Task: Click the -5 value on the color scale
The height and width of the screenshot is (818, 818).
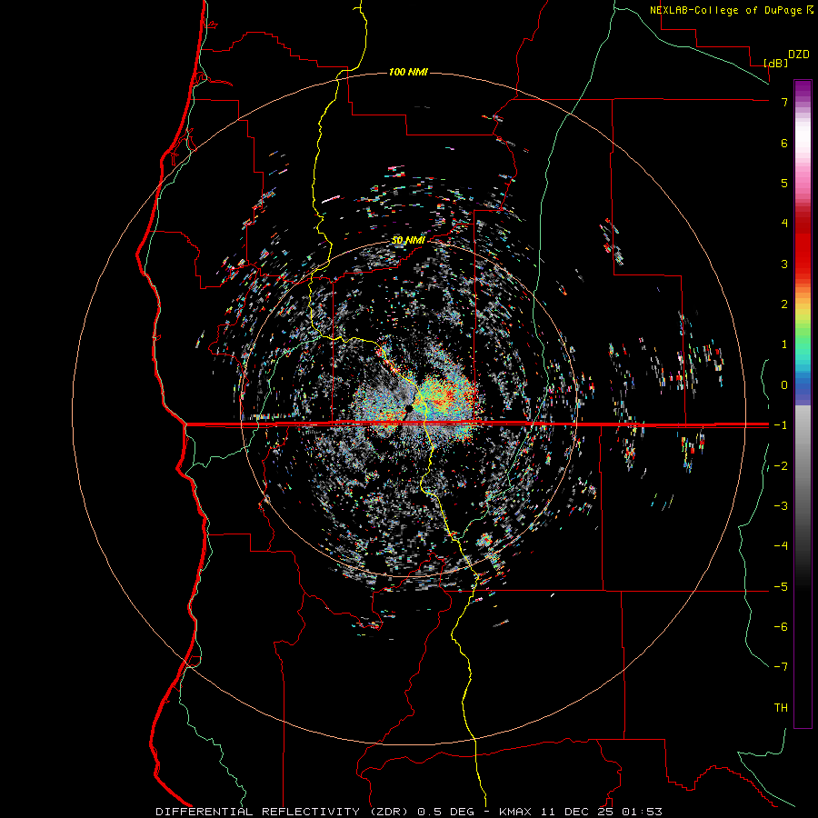Action: click(781, 587)
